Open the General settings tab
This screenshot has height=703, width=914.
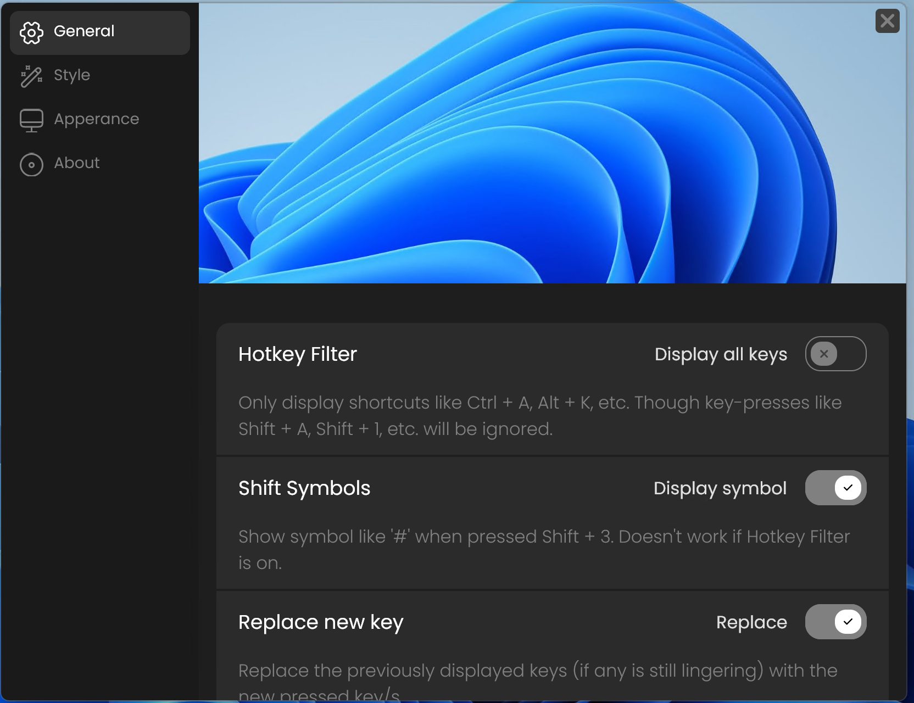pos(100,33)
